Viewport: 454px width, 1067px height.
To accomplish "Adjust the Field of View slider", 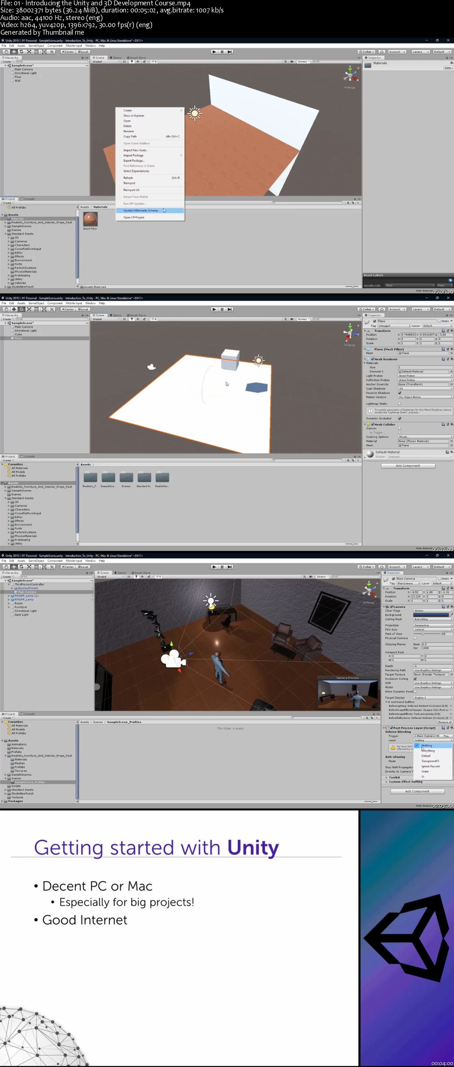I will tap(427, 634).
